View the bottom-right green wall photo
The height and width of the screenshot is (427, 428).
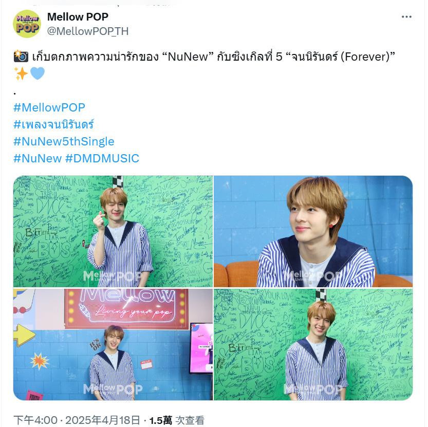[x=313, y=344]
